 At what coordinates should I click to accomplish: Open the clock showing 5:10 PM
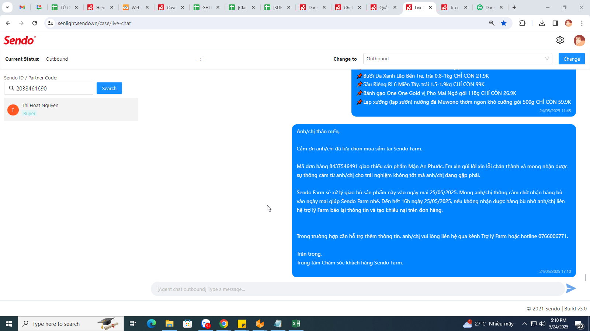point(559,324)
